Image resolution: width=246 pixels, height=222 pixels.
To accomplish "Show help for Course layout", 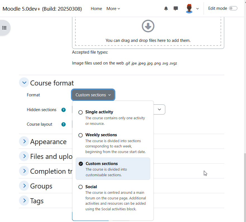I will [63, 125].
